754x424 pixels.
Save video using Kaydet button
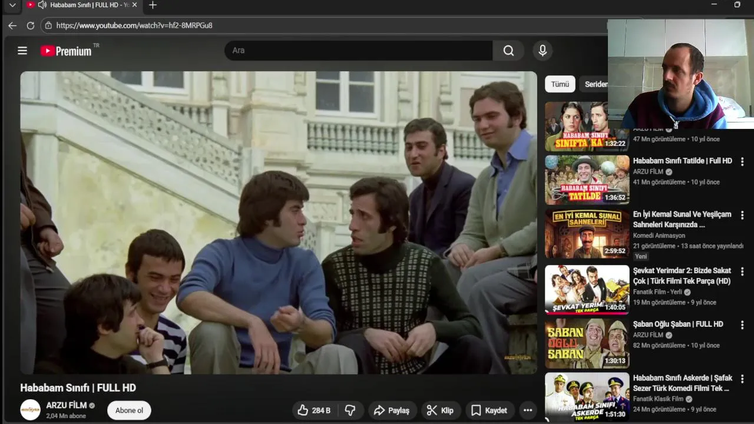tap(489, 410)
